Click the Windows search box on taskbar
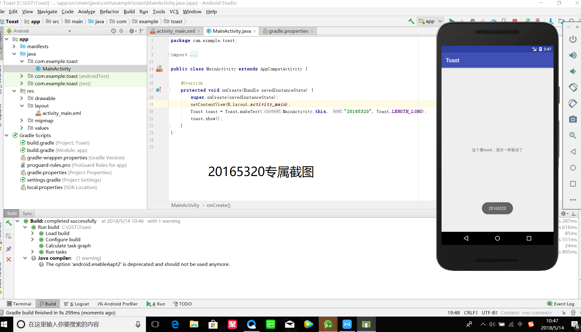 [x=80, y=324]
